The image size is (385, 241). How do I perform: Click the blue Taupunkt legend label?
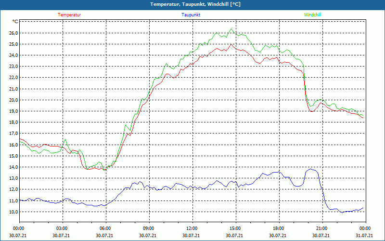click(x=191, y=15)
